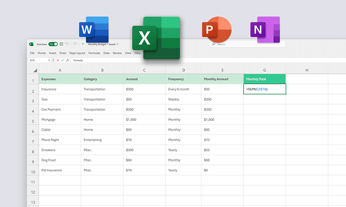Switch to the Page Layout tab
The width and height of the screenshot is (346, 207).
[77, 53]
